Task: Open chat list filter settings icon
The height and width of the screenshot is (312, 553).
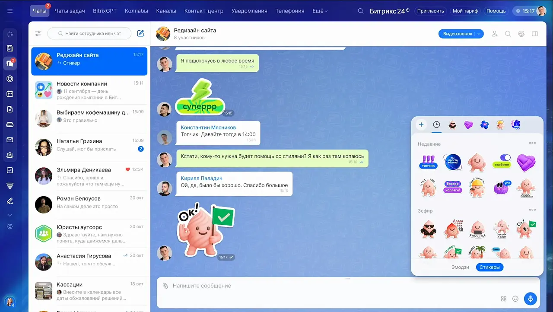Action: pyautogui.click(x=38, y=33)
